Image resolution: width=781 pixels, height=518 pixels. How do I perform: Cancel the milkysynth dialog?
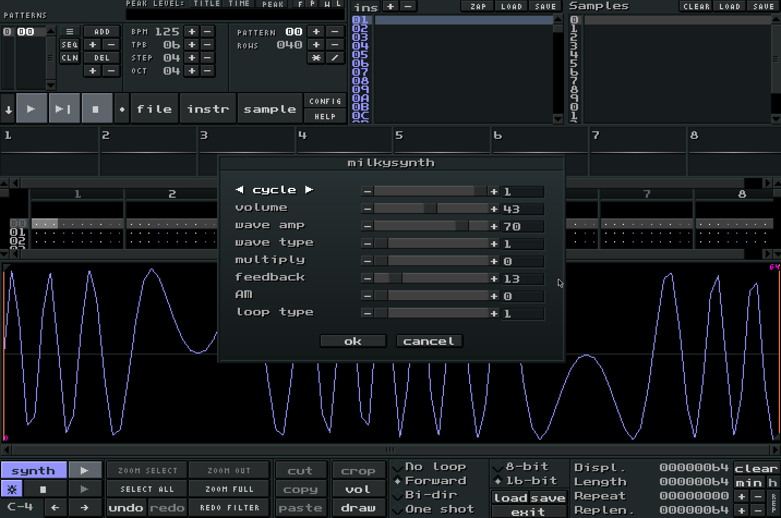[x=429, y=342]
